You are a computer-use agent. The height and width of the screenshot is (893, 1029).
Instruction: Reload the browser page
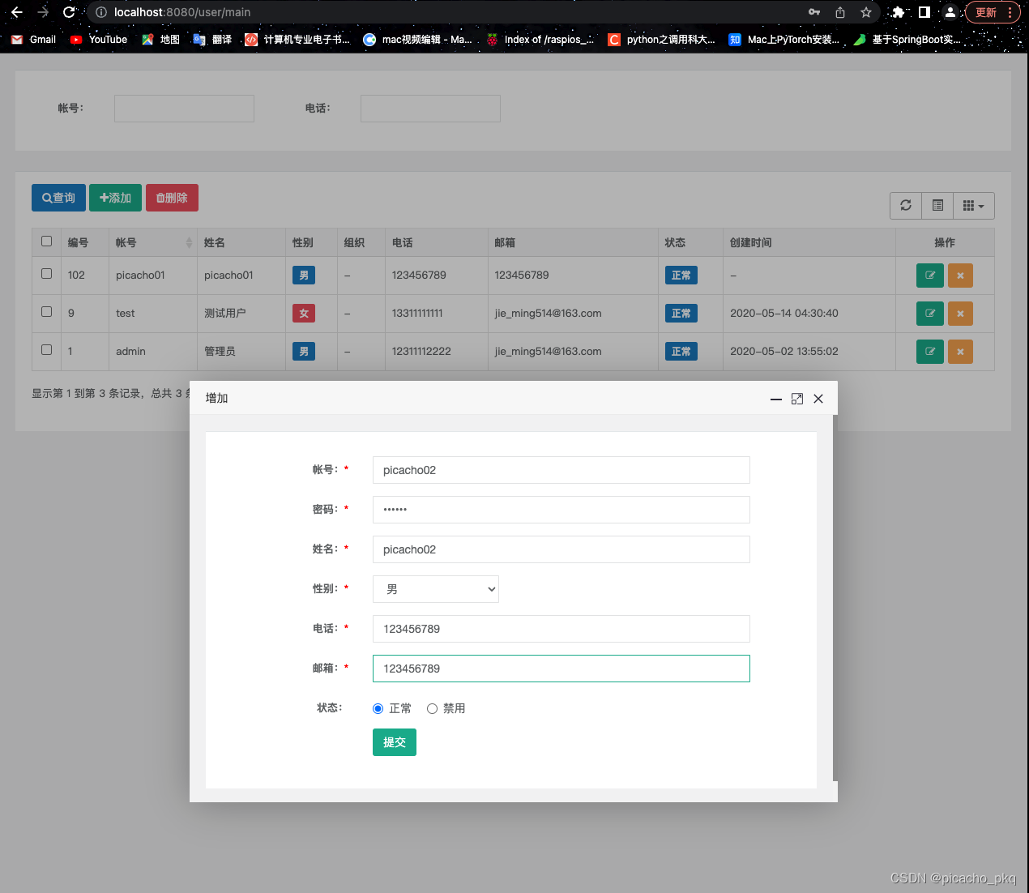(x=69, y=12)
